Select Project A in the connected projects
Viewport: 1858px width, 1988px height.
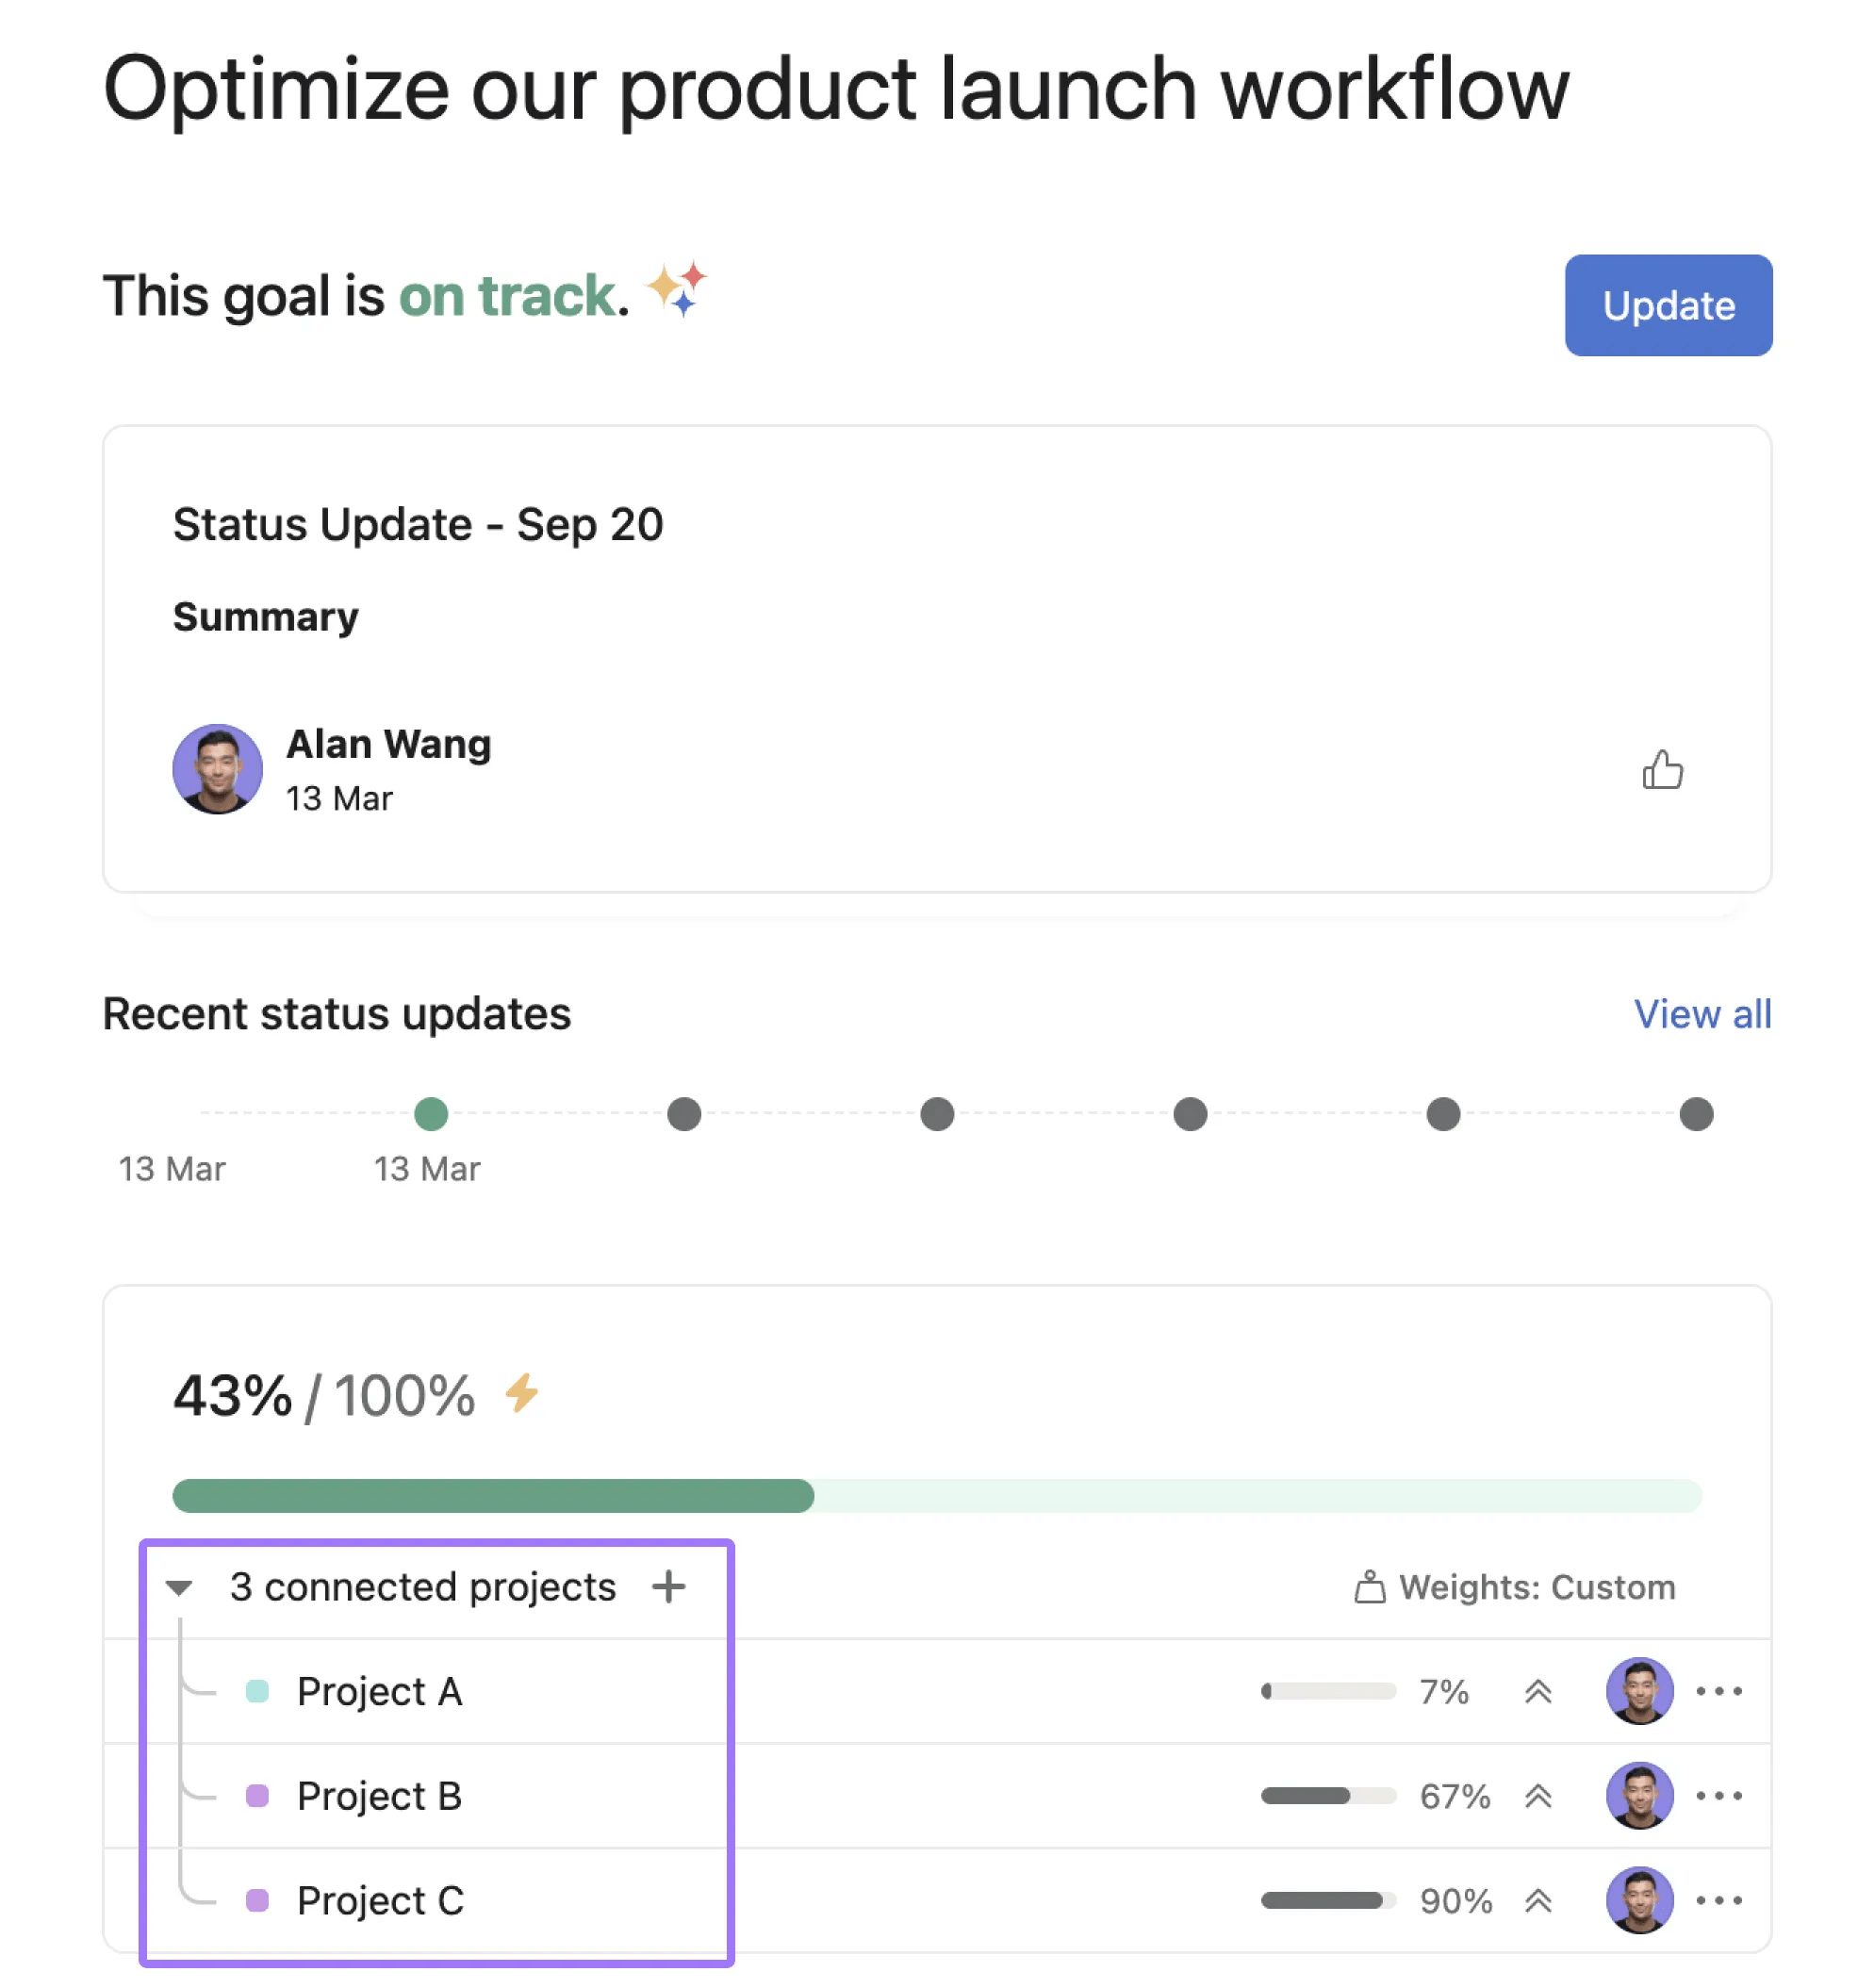point(379,1691)
